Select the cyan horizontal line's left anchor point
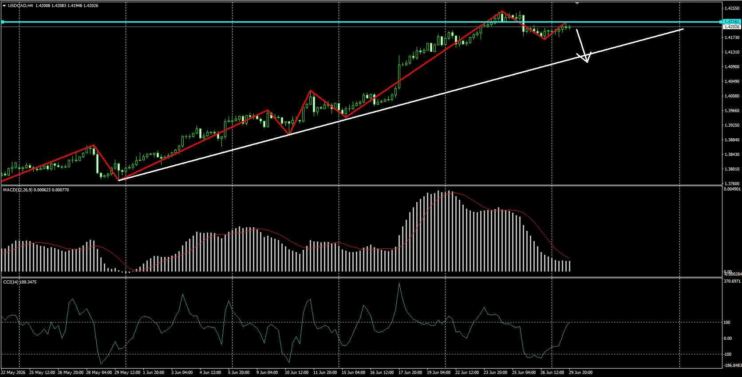This screenshot has width=742, height=377. tap(3, 22)
